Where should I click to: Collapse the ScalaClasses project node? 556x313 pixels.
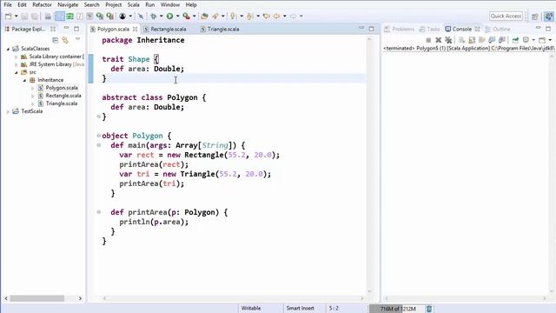point(8,49)
